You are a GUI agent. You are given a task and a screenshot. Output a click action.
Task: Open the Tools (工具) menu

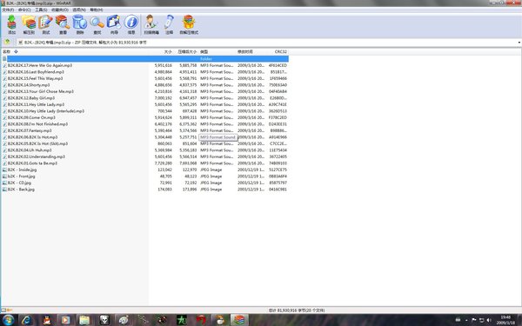(41, 10)
